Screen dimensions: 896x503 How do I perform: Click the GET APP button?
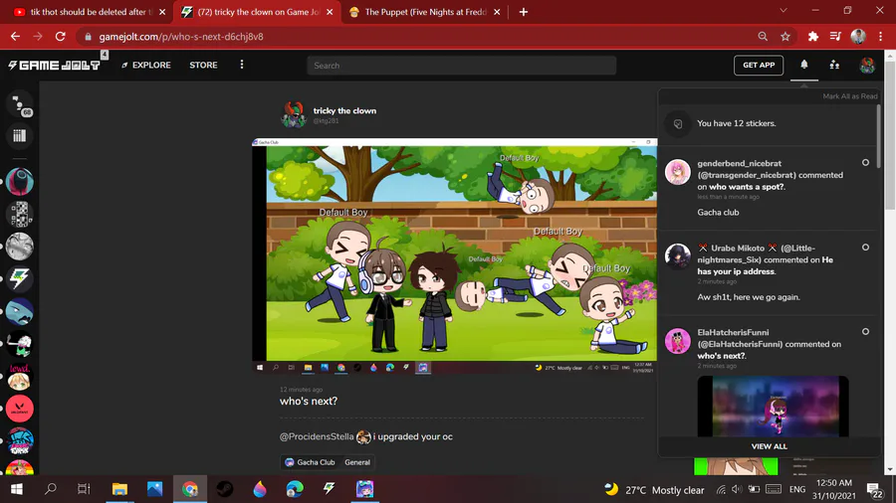[x=759, y=65]
